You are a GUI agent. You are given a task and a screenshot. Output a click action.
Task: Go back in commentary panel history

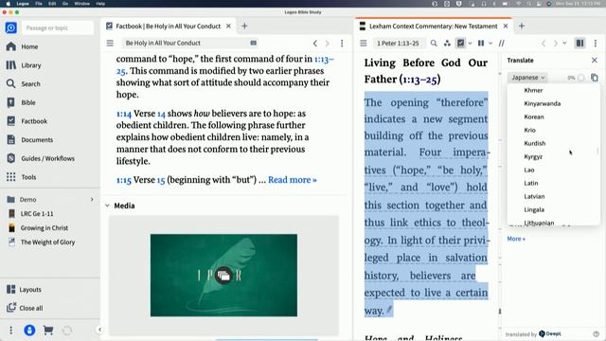pos(544,43)
